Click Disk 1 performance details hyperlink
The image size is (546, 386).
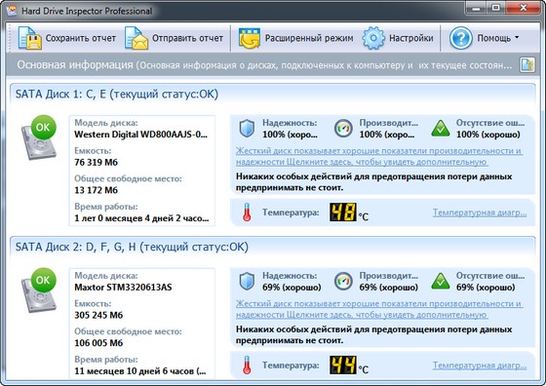tap(379, 156)
